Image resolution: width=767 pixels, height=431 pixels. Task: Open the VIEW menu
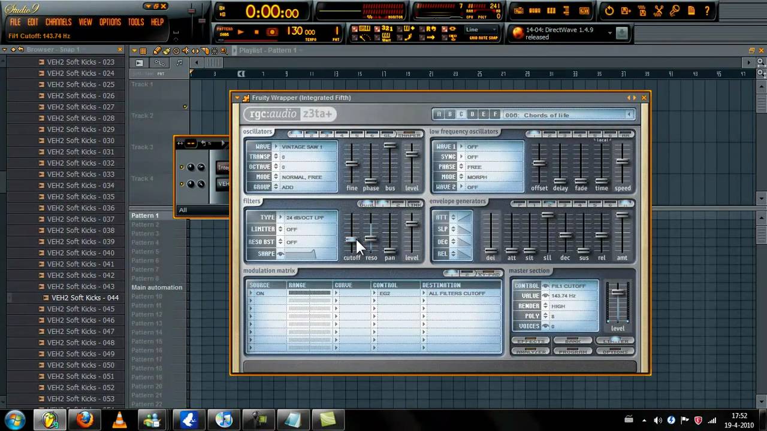(x=86, y=22)
